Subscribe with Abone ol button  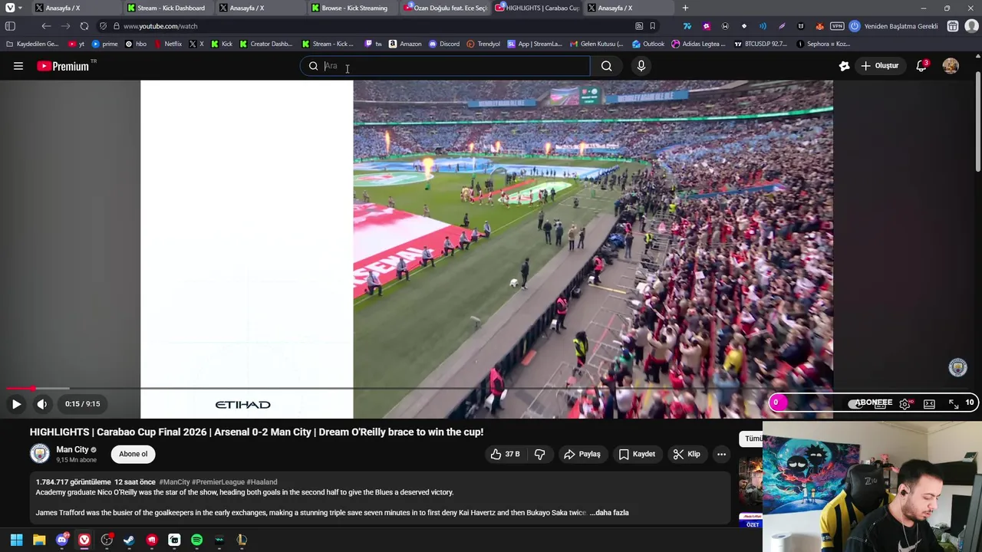[x=133, y=454]
